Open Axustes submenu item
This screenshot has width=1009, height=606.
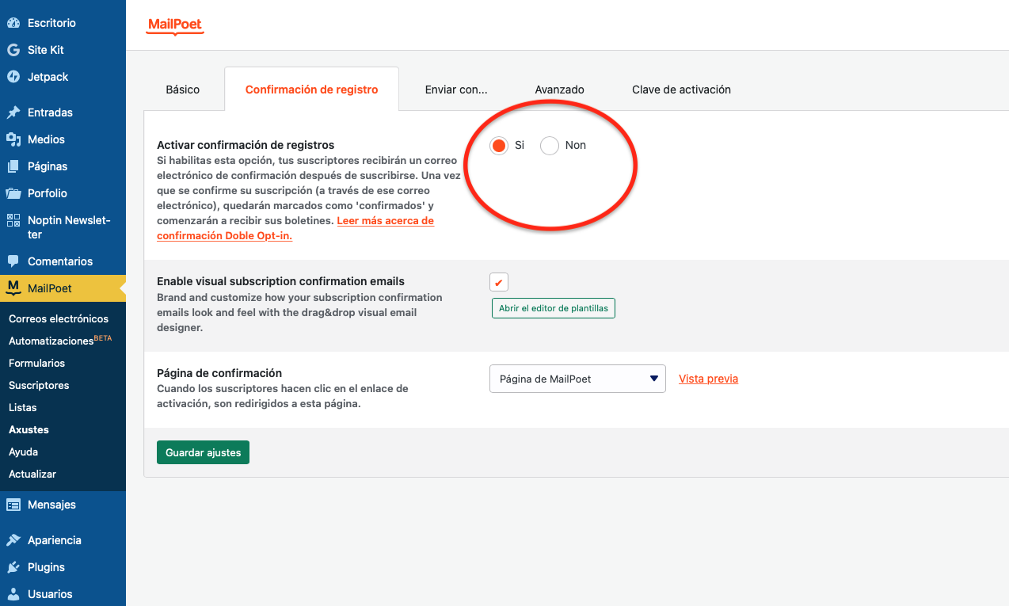pos(29,429)
